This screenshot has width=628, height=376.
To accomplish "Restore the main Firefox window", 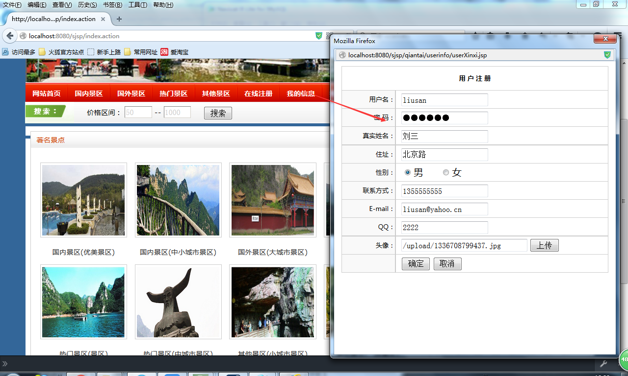I will pos(596,4).
